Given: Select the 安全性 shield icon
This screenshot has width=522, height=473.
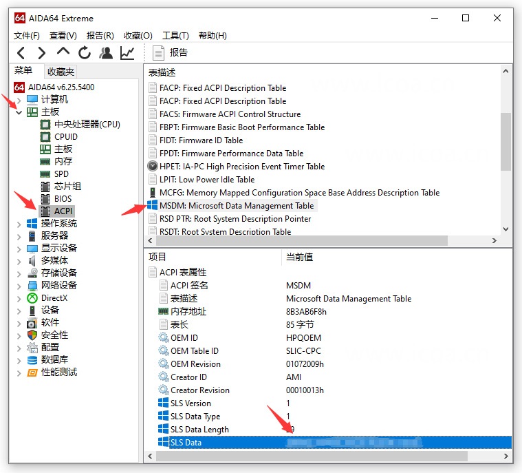Looking at the screenshot, I should pyautogui.click(x=32, y=335).
